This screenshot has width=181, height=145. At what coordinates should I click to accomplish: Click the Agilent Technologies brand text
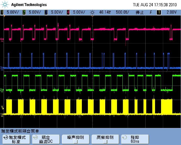pos(29,5)
